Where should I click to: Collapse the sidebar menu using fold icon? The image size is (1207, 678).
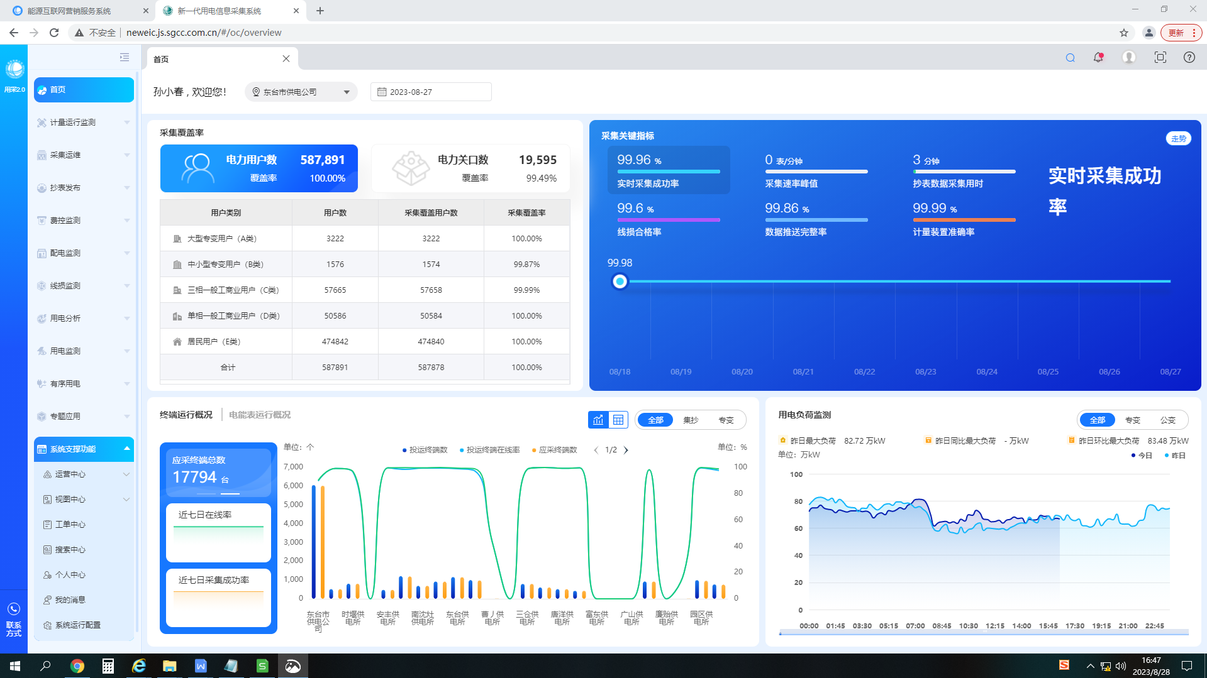125,58
